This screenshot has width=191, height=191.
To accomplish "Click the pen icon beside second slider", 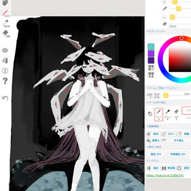I will (x=164, y=8).
